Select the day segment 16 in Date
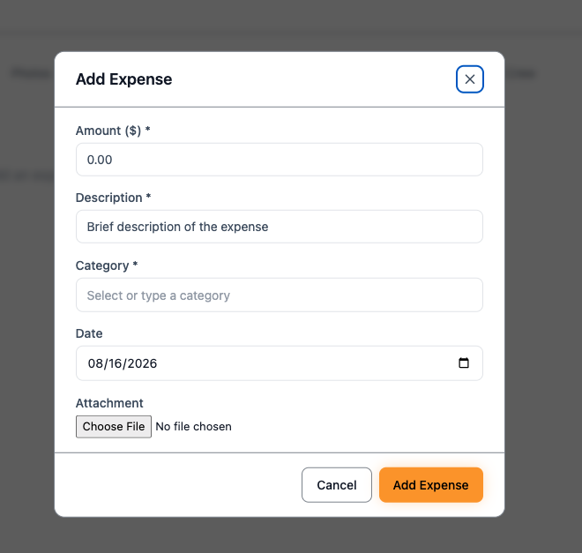This screenshot has height=553, width=582. pyautogui.click(x=115, y=363)
